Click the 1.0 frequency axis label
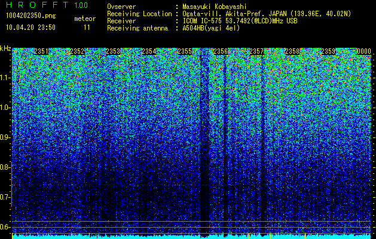 (5, 108)
